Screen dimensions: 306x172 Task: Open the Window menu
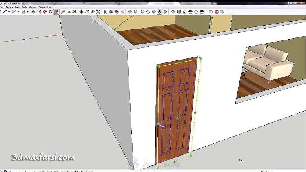(33, 7)
